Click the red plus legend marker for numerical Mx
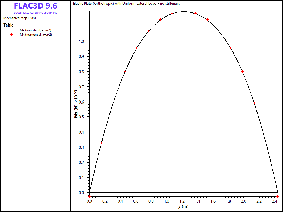This screenshot has height=212, width=283. click(x=12, y=35)
